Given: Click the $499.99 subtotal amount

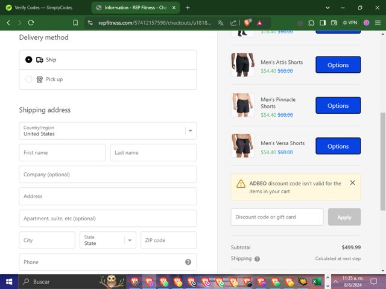Looking at the screenshot, I should 351,247.
